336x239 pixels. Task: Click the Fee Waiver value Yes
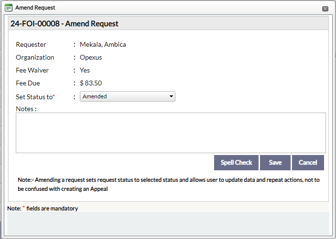point(85,70)
